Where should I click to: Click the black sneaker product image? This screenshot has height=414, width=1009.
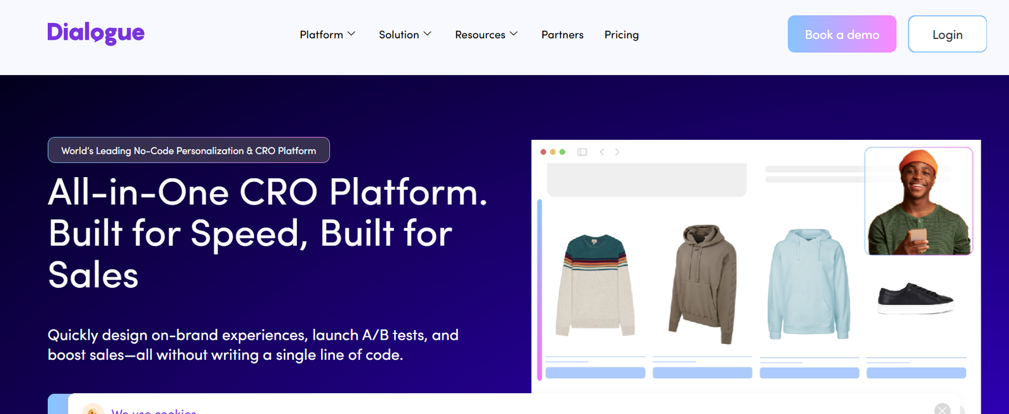coord(915,298)
